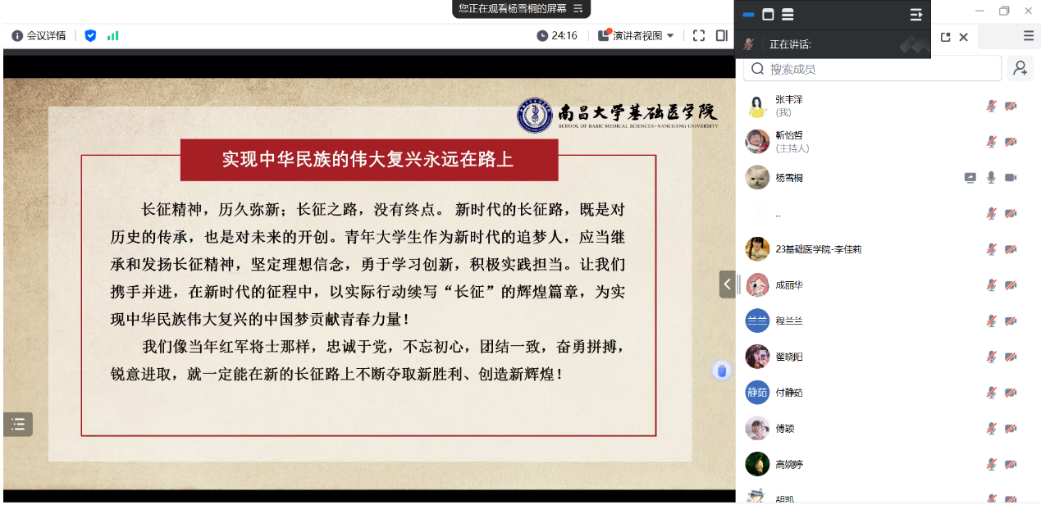Open the screen-sharing banner menu icon
Viewport: 1041px width, 505px height.
tap(578, 8)
